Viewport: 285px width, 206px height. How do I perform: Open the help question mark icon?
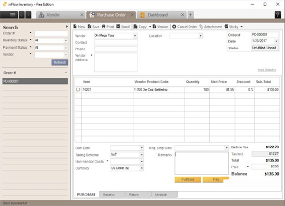[277, 15]
